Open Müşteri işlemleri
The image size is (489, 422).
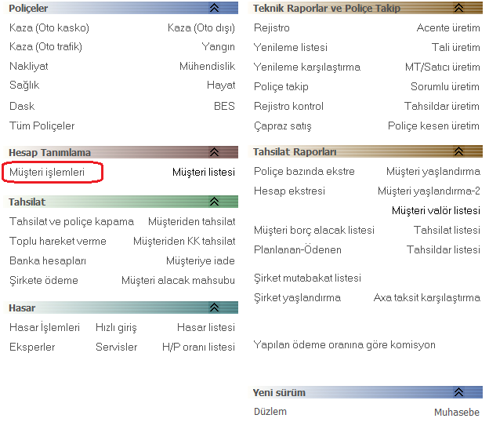(x=47, y=171)
